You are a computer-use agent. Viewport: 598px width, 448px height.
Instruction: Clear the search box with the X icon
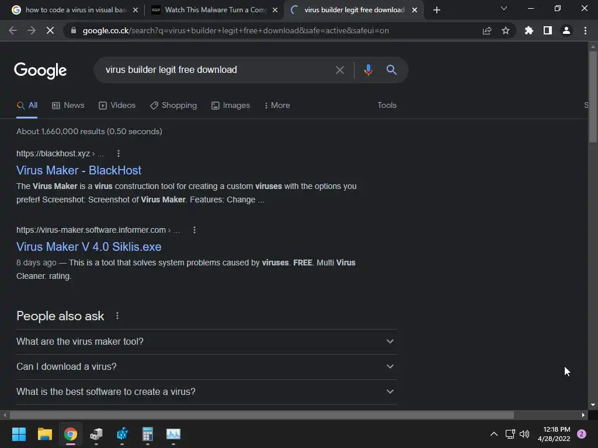[x=339, y=70]
